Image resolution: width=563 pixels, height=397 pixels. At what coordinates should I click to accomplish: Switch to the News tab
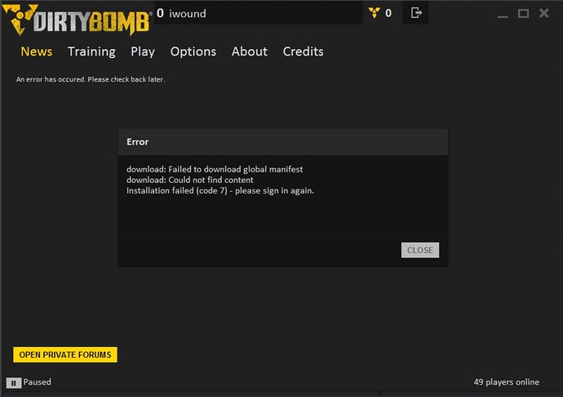point(36,51)
